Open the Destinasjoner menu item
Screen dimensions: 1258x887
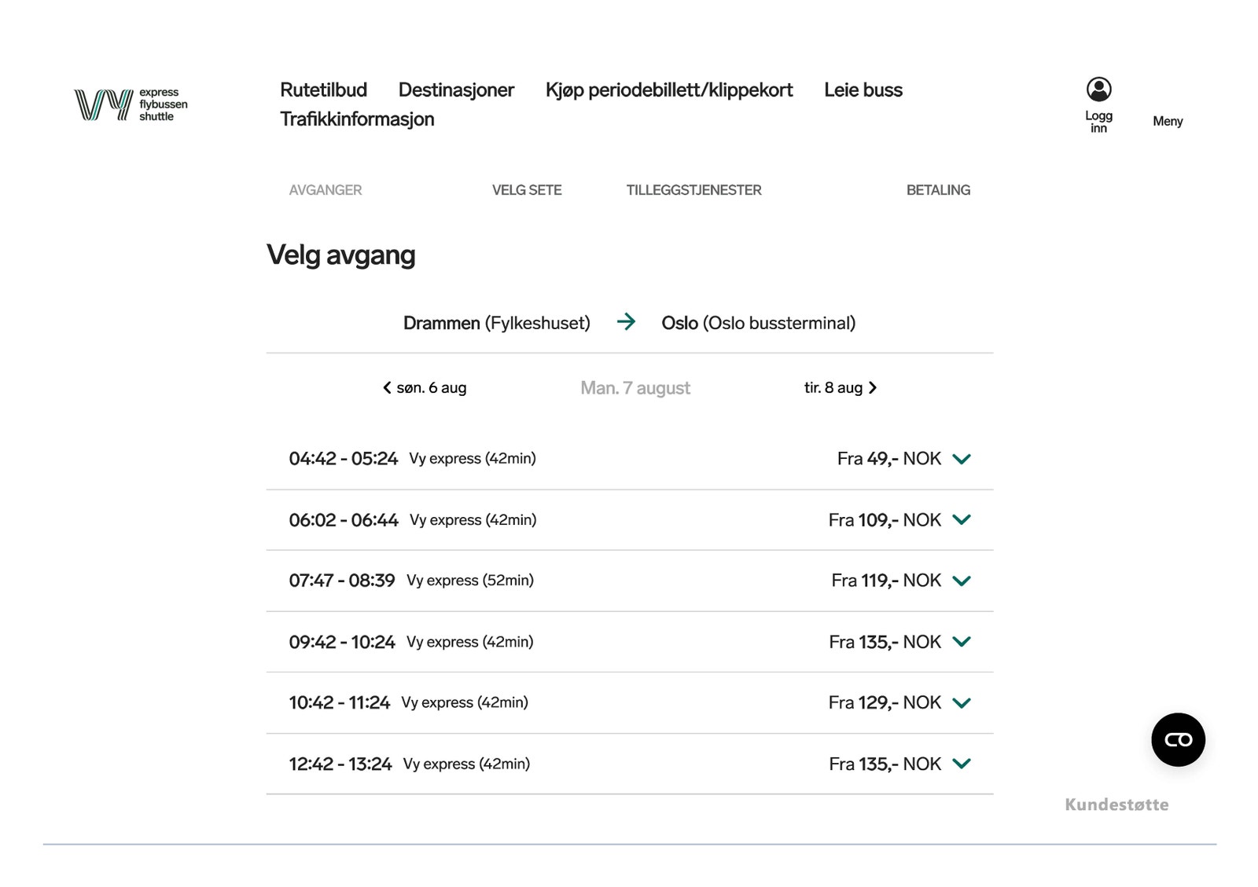(x=456, y=90)
